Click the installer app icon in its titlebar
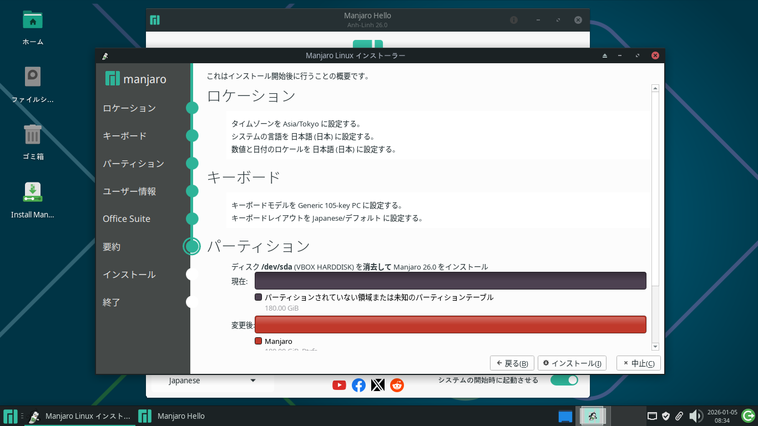Viewport: 758px width, 426px height. (x=105, y=55)
